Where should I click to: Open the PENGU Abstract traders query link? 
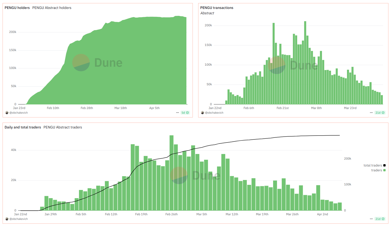[63, 127]
